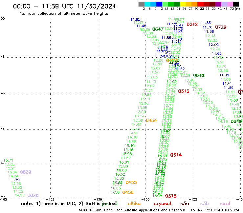Click wave height value '12.70'

click(x=215, y=49)
